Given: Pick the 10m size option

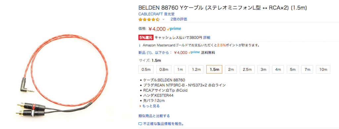Looking at the screenshot, I should pyautogui.click(x=323, y=69).
